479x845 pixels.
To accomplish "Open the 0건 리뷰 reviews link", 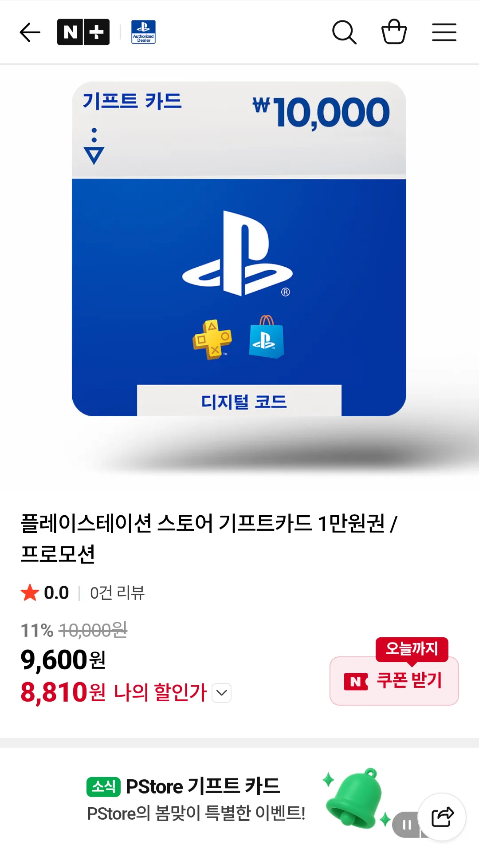I will [118, 593].
